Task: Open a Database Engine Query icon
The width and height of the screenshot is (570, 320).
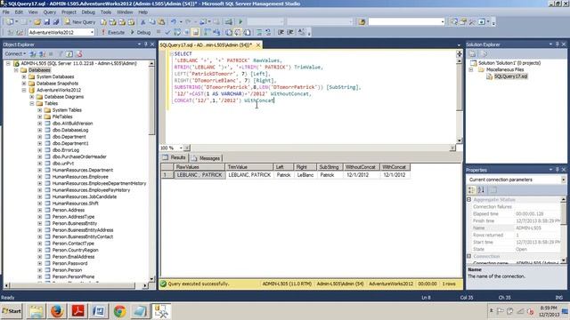Action: 103,21
